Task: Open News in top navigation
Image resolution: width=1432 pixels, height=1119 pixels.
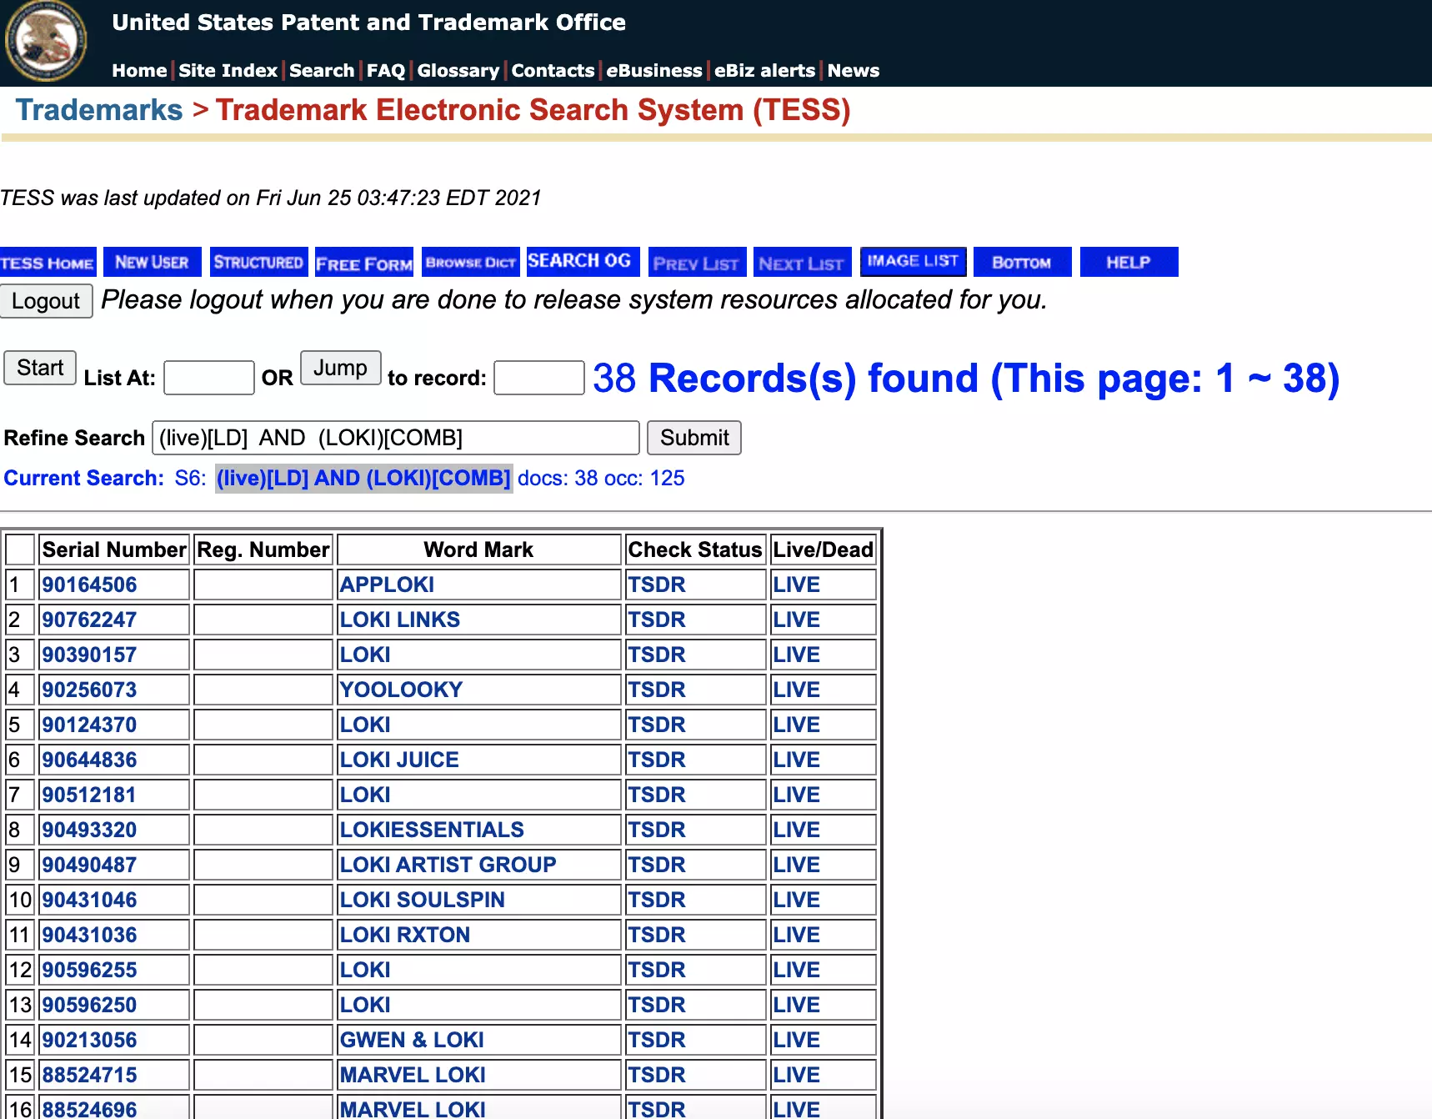Action: (854, 71)
